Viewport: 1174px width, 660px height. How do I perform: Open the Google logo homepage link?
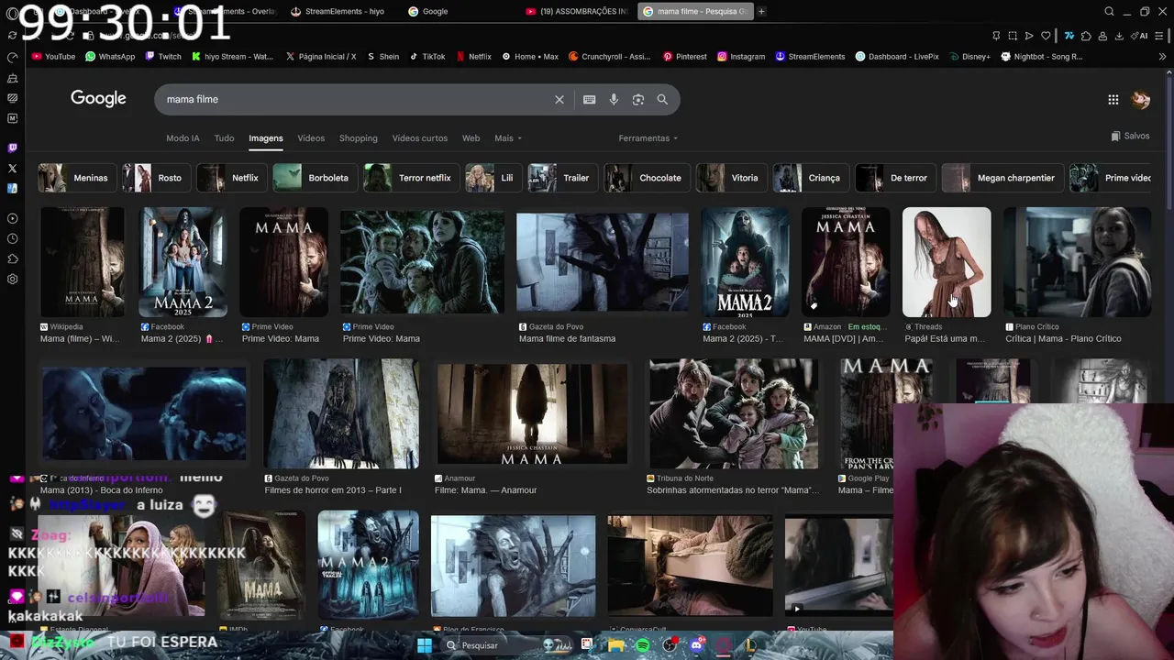98,99
